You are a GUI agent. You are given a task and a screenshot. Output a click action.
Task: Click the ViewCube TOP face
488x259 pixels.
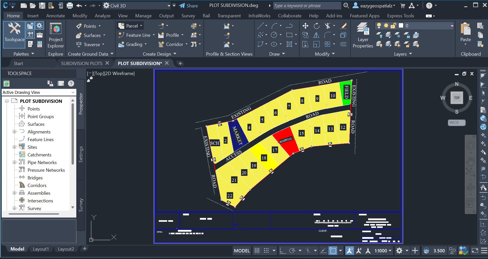457,98
